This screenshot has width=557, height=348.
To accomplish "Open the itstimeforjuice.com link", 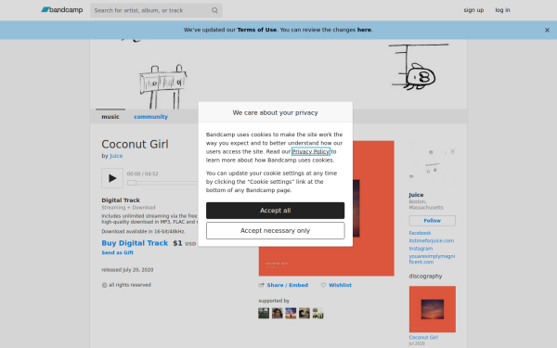I will pyautogui.click(x=432, y=240).
